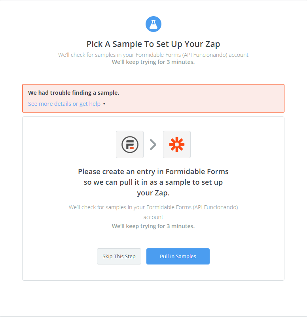
Task: Click the 'Pick A Sample To Set Up Your Zap' heading
Action: pyautogui.click(x=153, y=44)
